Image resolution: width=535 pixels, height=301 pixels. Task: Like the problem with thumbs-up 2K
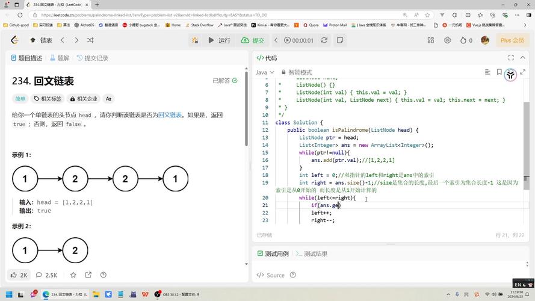tap(19, 275)
